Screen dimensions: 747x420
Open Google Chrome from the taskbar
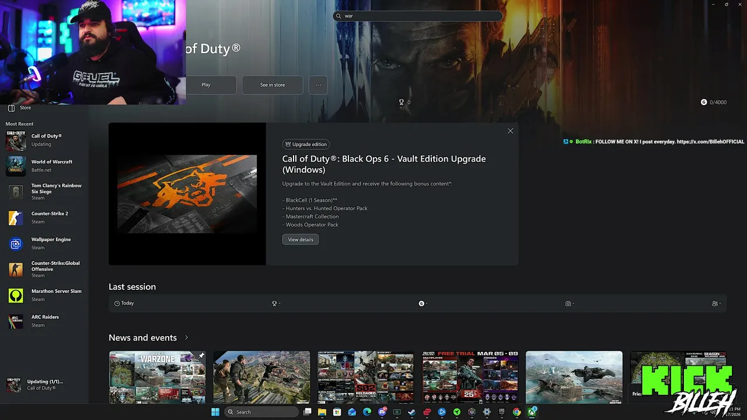coord(516,412)
